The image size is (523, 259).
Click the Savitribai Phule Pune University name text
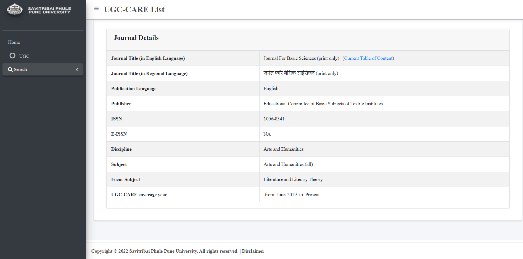click(x=49, y=10)
